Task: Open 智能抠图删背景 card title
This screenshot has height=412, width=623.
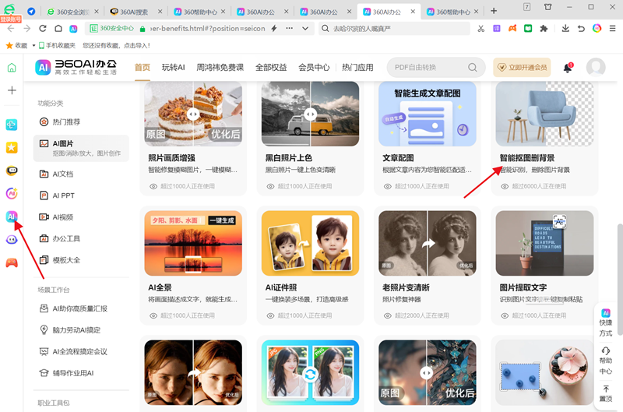Action: pos(527,158)
